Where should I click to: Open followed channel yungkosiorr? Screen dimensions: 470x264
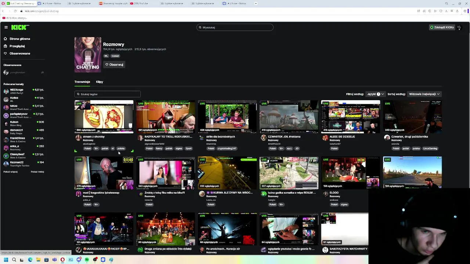pos(23,73)
